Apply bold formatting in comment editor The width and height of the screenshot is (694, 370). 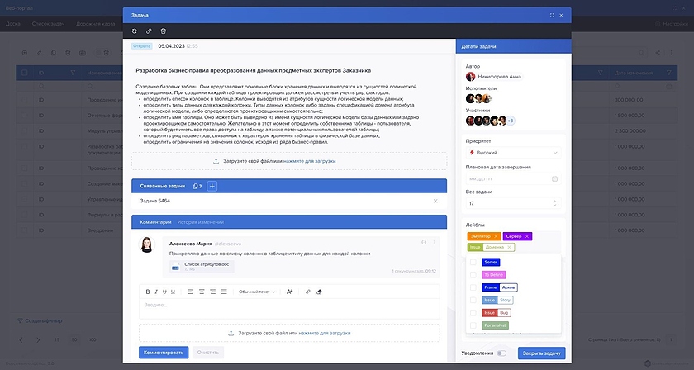(148, 292)
